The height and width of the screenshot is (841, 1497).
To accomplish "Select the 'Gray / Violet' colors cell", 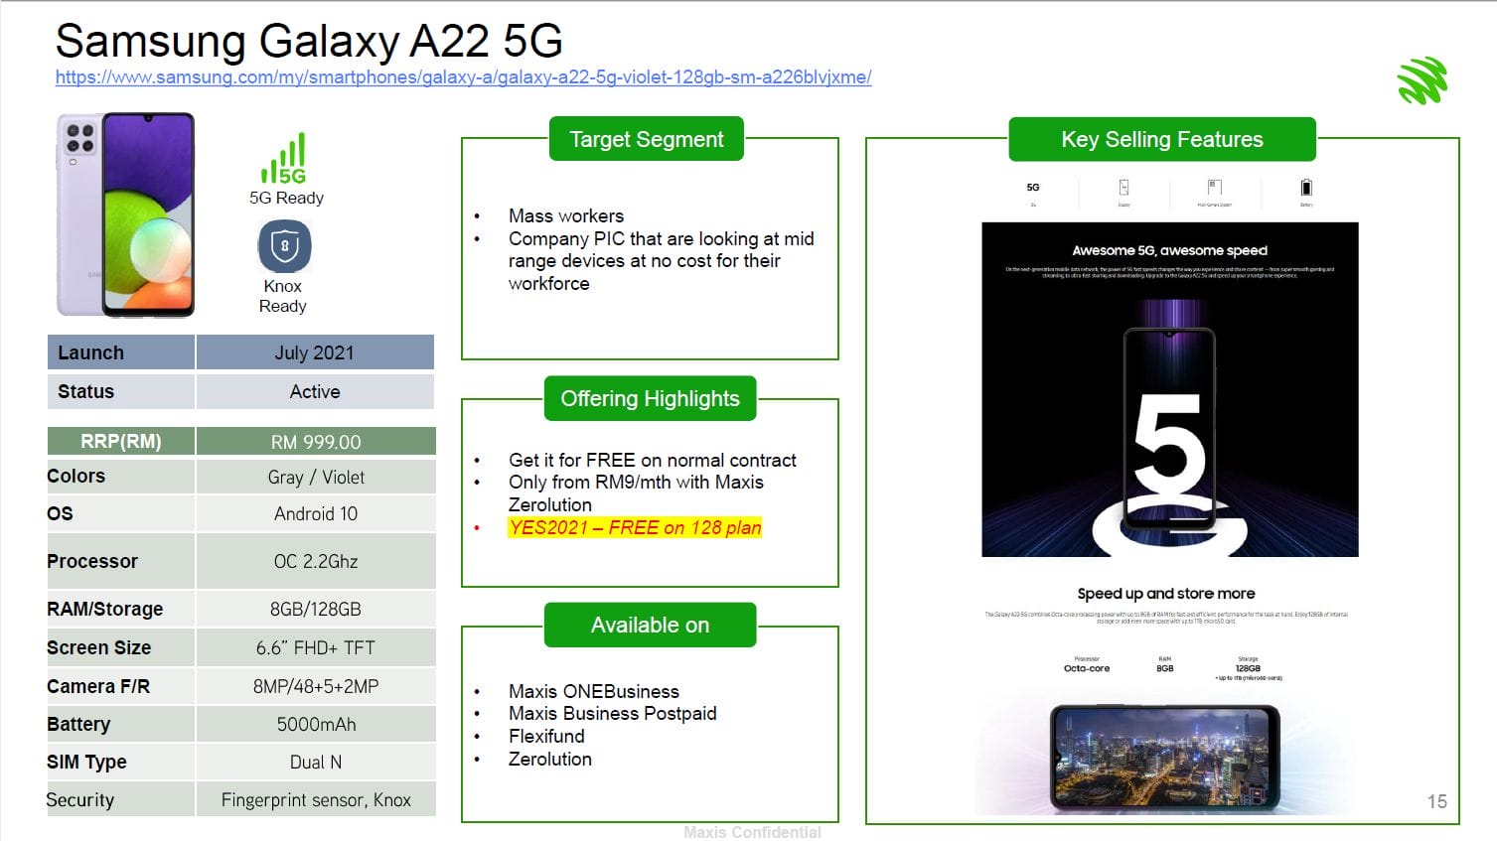I will pyautogui.click(x=315, y=477).
